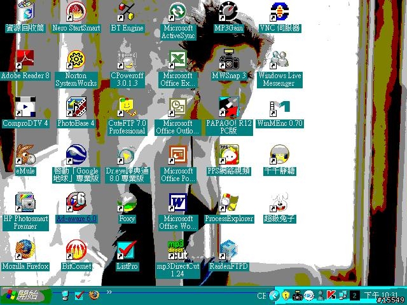Select the HP Photosmart Premier icon
This screenshot has width=407, height=305.
click(25, 202)
